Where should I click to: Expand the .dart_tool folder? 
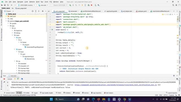tap(6, 16)
